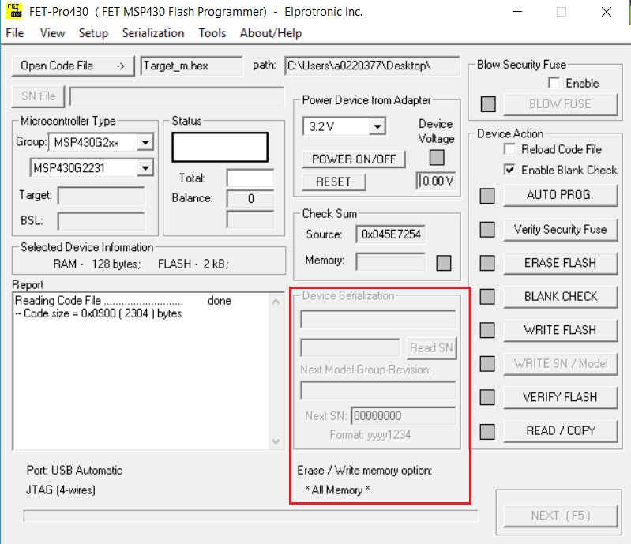This screenshot has width=631, height=544.
Task: Click Report scrollbar up arrow
Action: (276, 302)
